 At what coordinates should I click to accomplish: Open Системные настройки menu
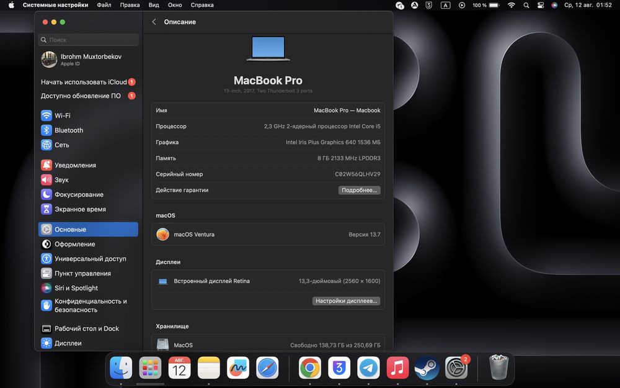click(x=55, y=5)
